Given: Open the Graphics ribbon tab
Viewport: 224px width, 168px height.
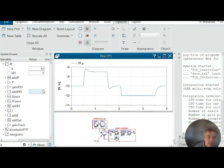Looking at the screenshot, I should click(x=21, y=22).
